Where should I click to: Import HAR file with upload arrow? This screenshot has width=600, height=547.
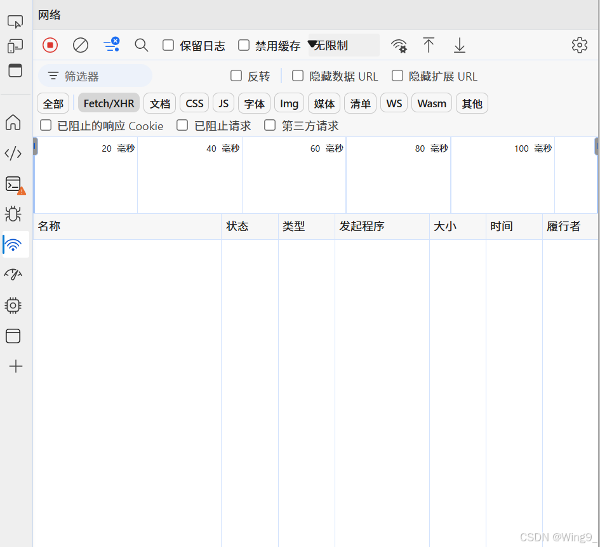[x=429, y=45]
